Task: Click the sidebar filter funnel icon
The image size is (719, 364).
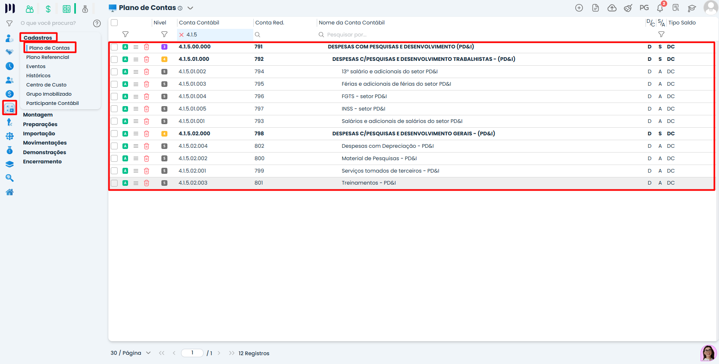Action: click(x=10, y=23)
